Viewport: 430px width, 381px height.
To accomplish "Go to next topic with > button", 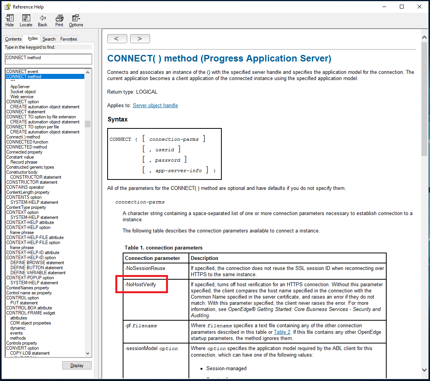I will (140, 39).
